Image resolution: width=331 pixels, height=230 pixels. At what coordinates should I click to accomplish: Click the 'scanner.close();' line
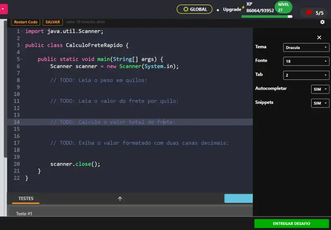75,164
